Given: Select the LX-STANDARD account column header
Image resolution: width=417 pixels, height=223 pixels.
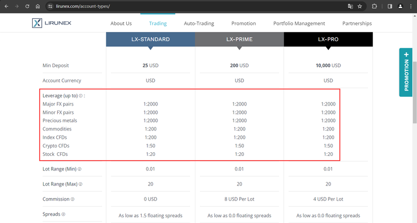Looking at the screenshot, I should [151, 39].
